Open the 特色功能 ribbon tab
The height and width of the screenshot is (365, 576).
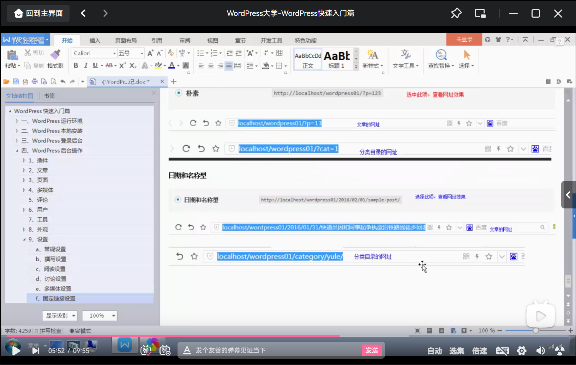point(306,41)
